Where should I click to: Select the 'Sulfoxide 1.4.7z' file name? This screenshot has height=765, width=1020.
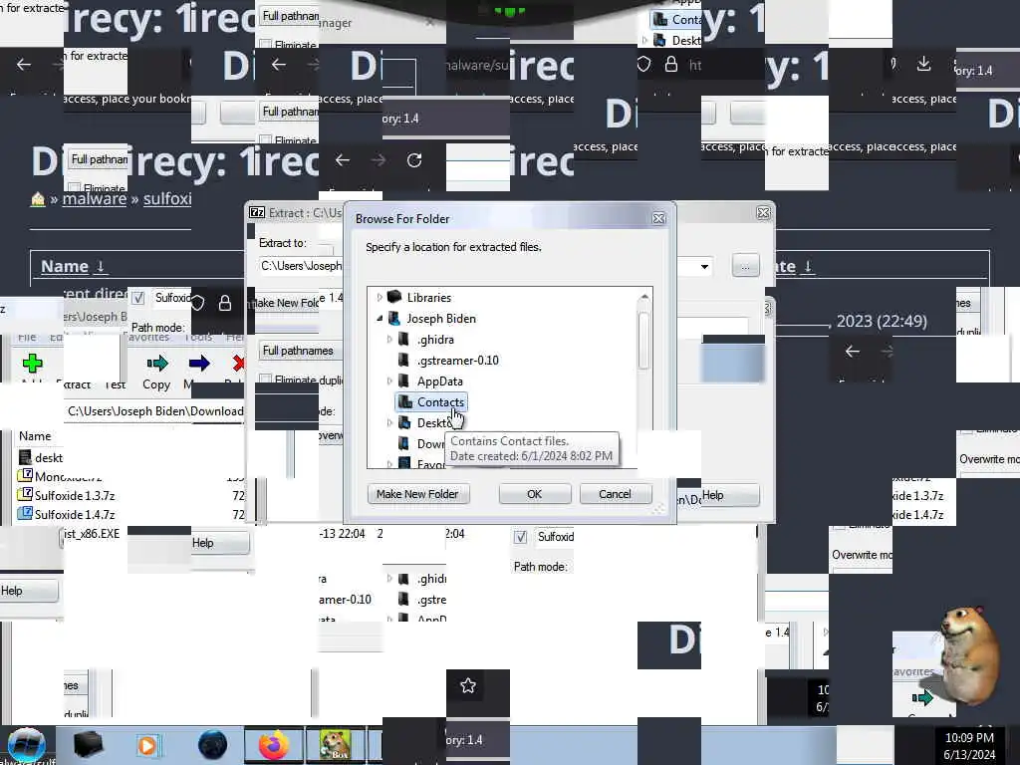pyautogui.click(x=74, y=514)
